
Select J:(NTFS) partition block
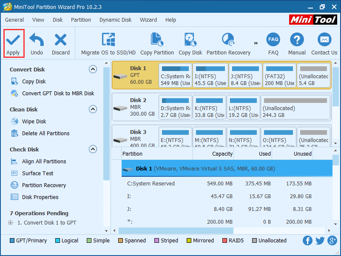click(x=245, y=75)
